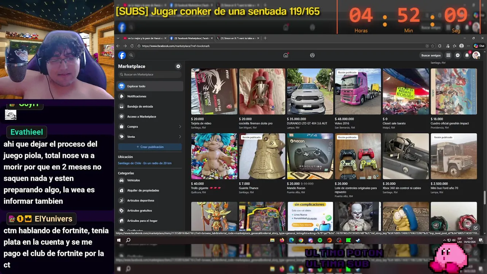Open the Messenger icon

[458, 55]
